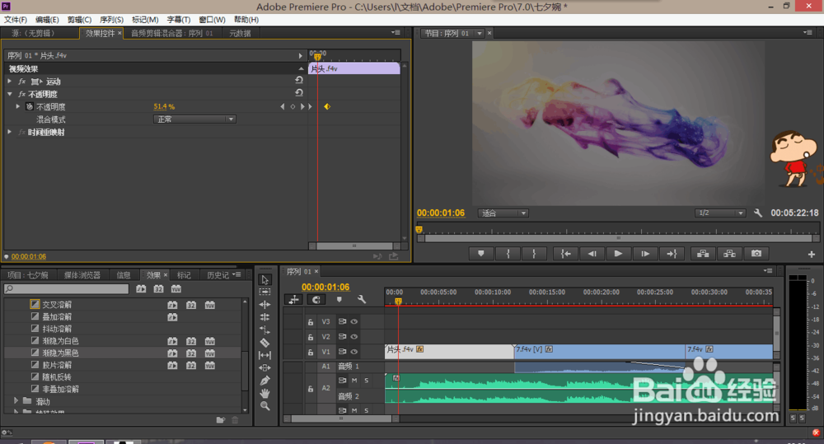Screen dimensions: 824x444
Task: Solo the A2 audio track
Action: coord(367,381)
